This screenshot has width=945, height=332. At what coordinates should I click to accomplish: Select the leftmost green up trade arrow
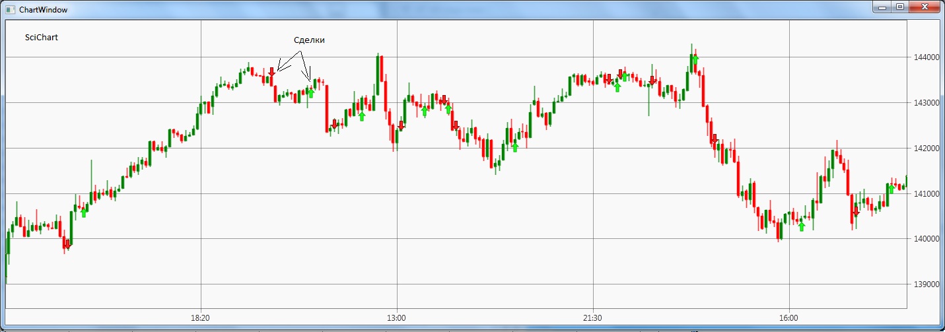point(83,212)
